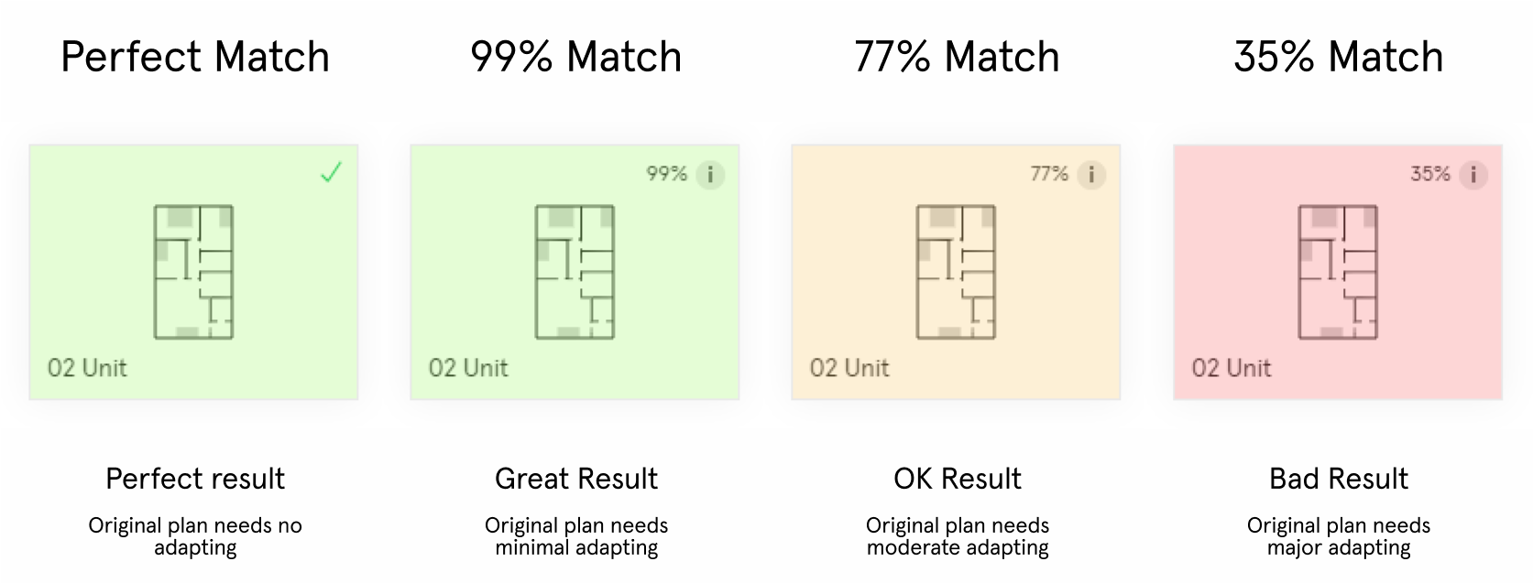Click the floor plan icon in the red card

pos(1338,272)
